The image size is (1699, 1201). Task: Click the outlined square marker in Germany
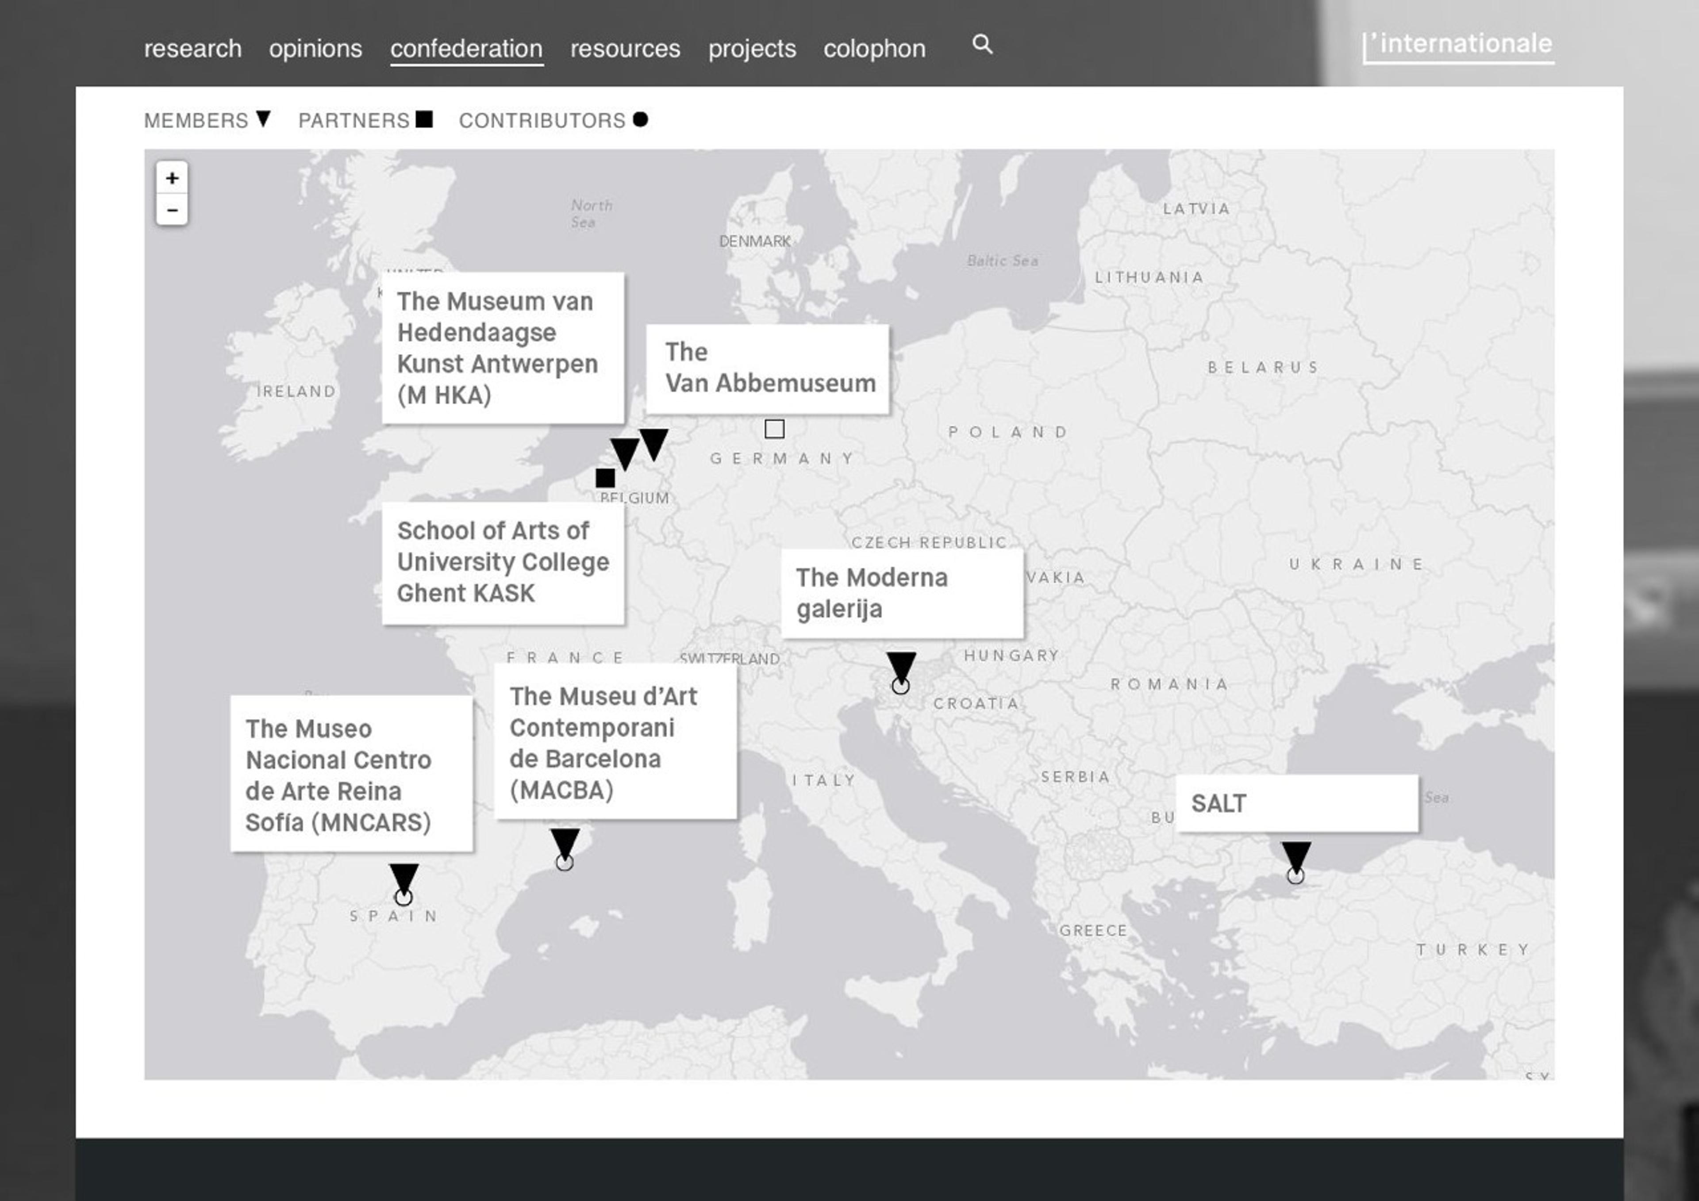(x=774, y=429)
